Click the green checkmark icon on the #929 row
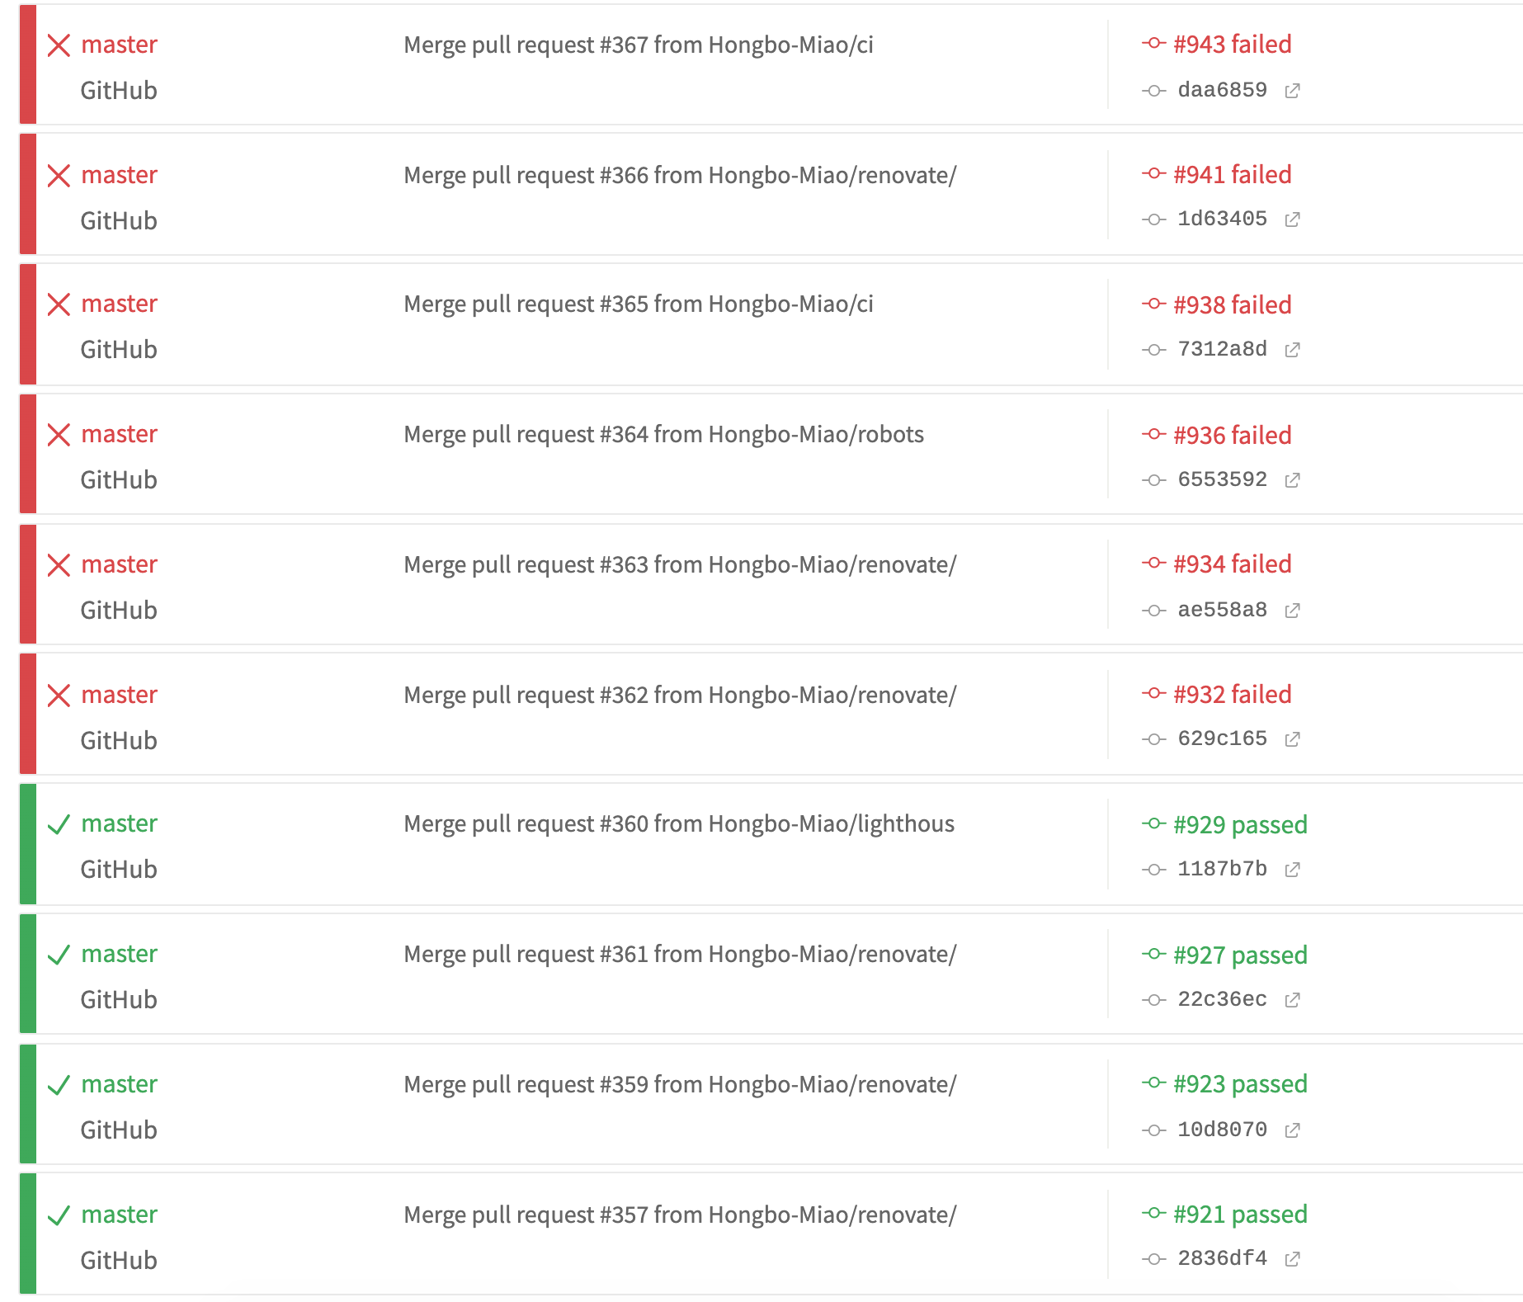This screenshot has height=1302, width=1523. click(x=58, y=823)
